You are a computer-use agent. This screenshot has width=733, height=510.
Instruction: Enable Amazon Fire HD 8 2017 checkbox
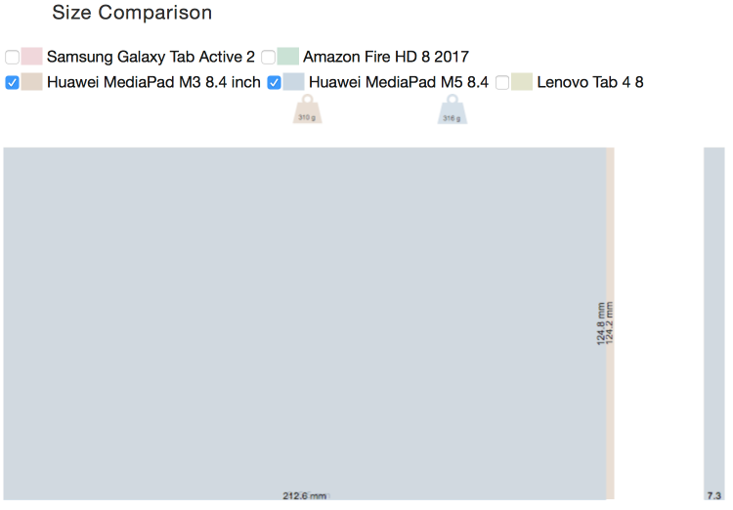(269, 57)
